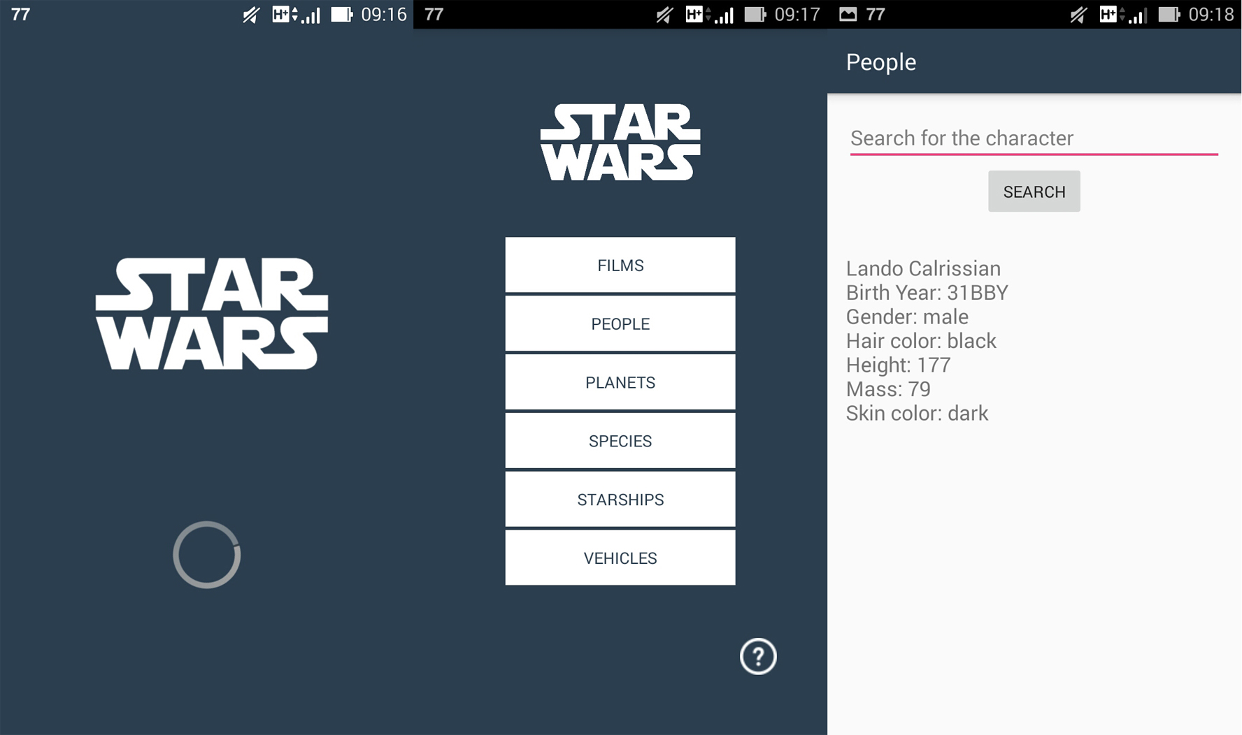This screenshot has height=735, width=1242.
Task: Open the Vehicles category
Action: click(620, 558)
